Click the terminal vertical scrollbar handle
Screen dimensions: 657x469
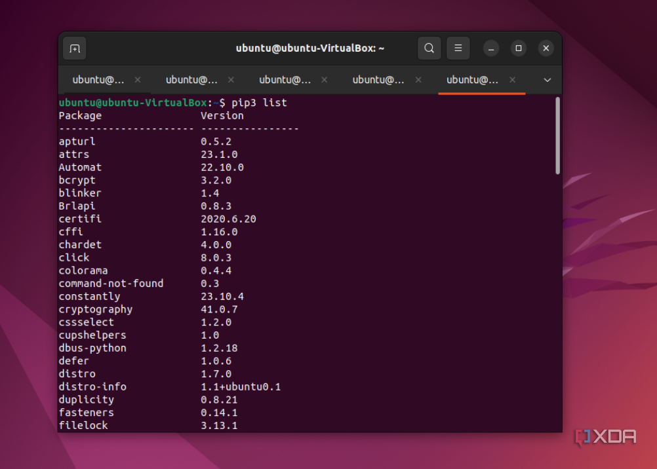(557, 136)
